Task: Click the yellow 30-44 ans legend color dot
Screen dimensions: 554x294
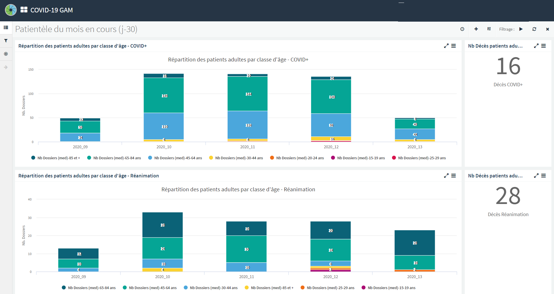Action: (211, 158)
